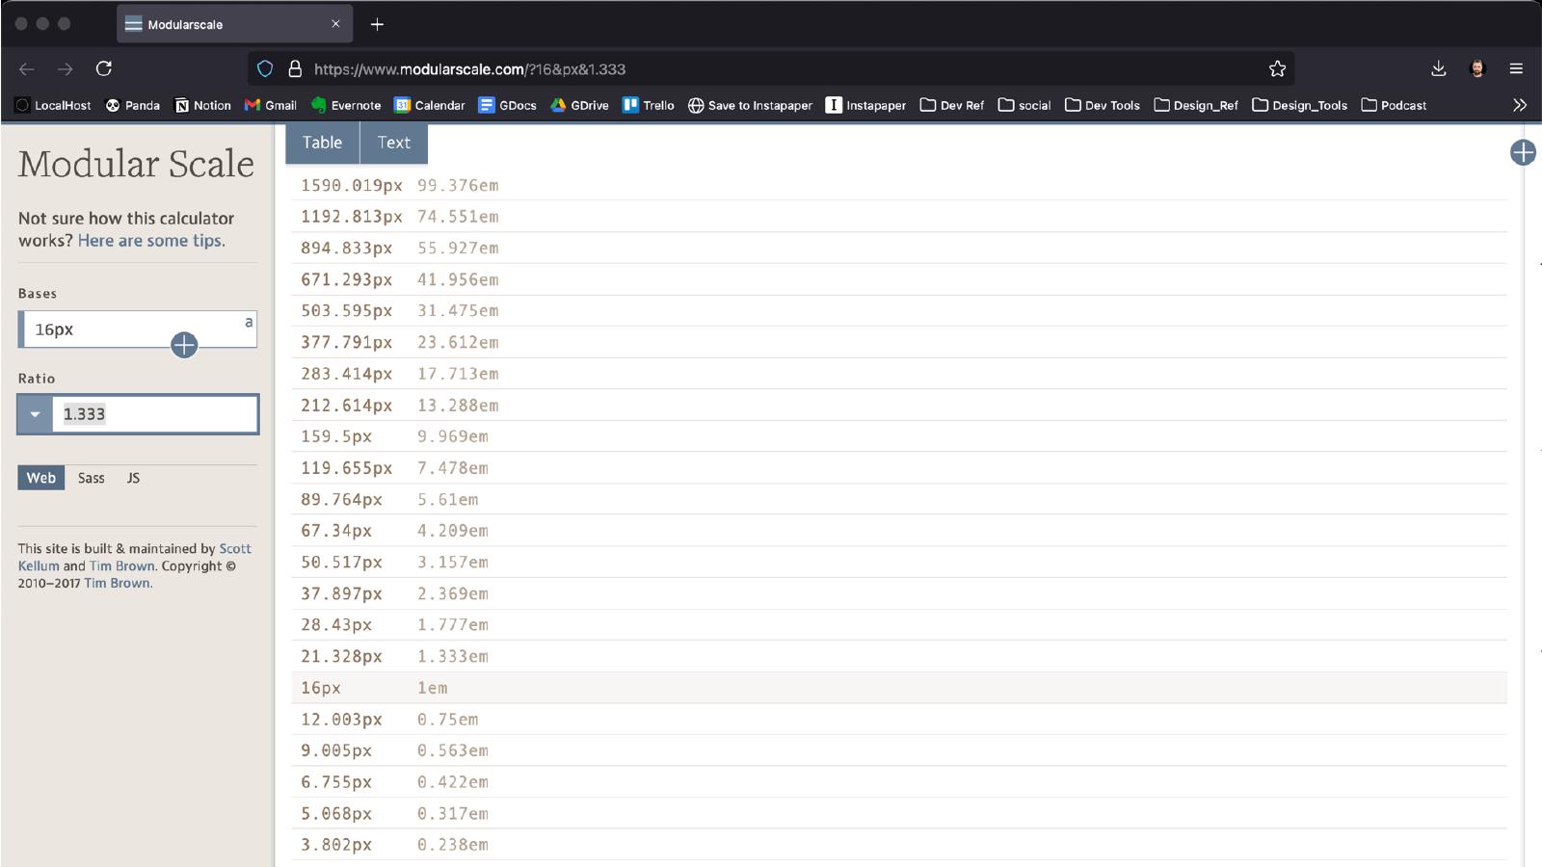Image resolution: width=1542 pixels, height=867 pixels.
Task: Show more bookmarks with overflow chevron
Action: click(x=1520, y=105)
